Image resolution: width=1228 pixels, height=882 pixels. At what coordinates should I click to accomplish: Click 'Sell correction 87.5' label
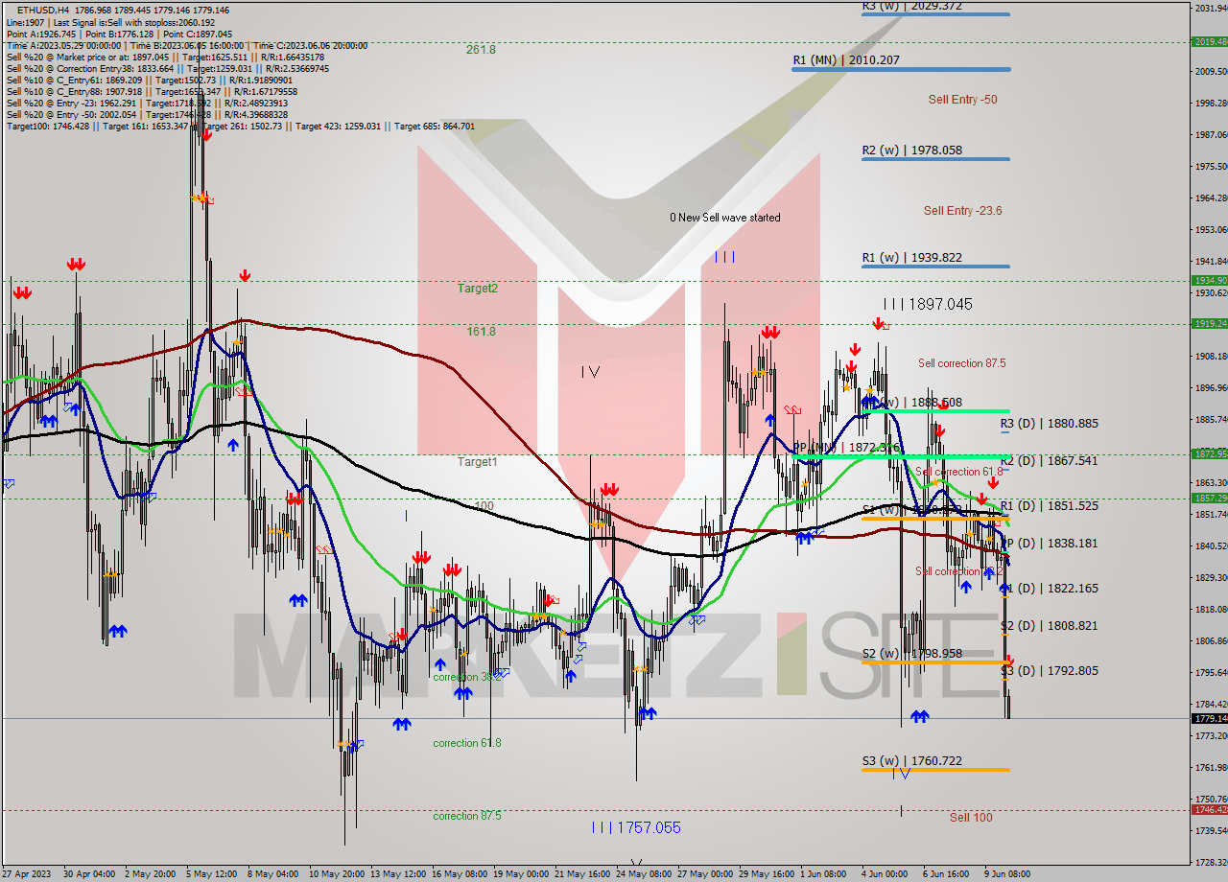click(961, 363)
